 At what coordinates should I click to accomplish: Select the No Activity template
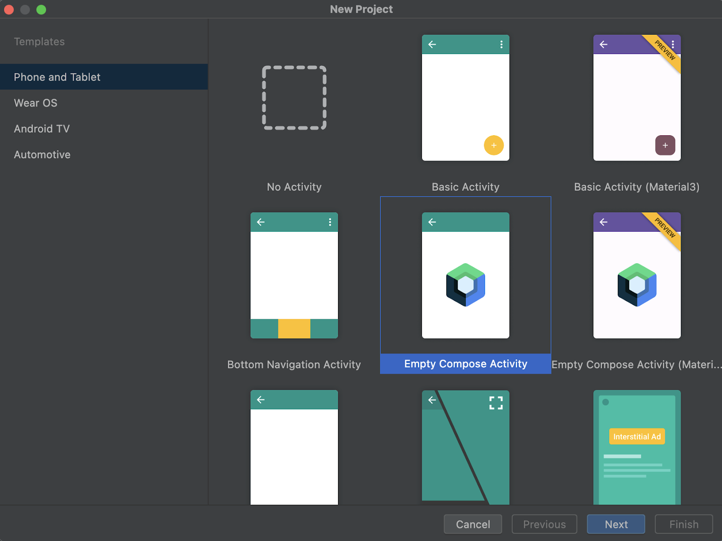coord(294,98)
